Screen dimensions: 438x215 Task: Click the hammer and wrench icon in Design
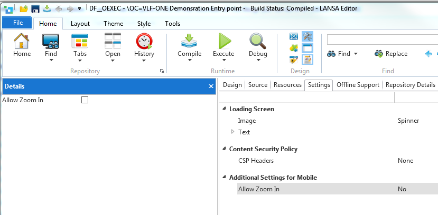[307, 36]
